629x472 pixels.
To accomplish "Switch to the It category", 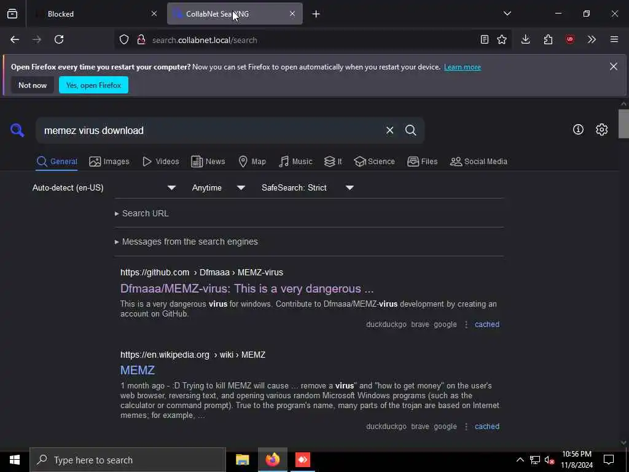I will 333,162.
